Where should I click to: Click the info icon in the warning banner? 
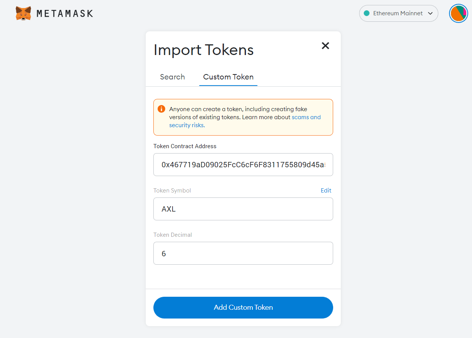161,108
